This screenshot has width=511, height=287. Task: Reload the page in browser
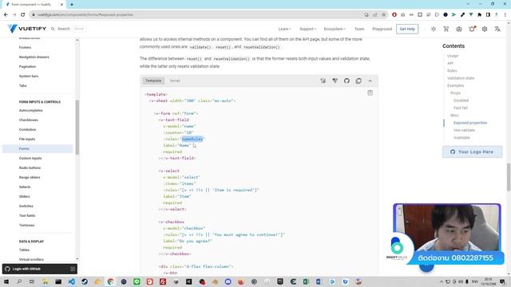point(22,14)
